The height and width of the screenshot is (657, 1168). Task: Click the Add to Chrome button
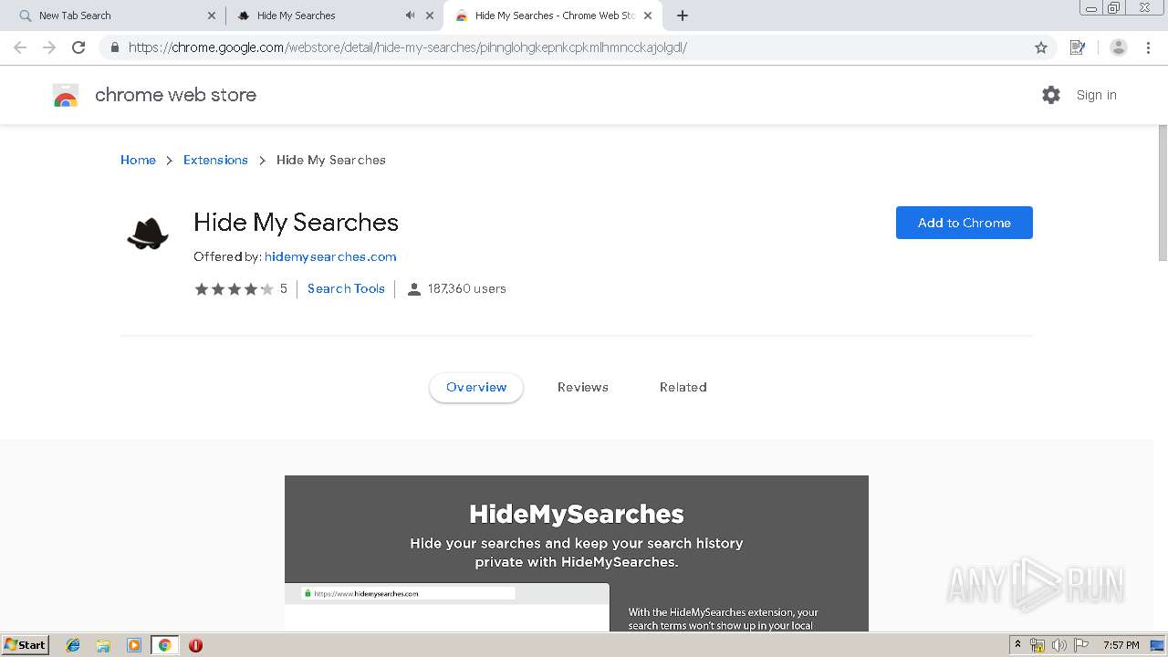click(x=965, y=223)
